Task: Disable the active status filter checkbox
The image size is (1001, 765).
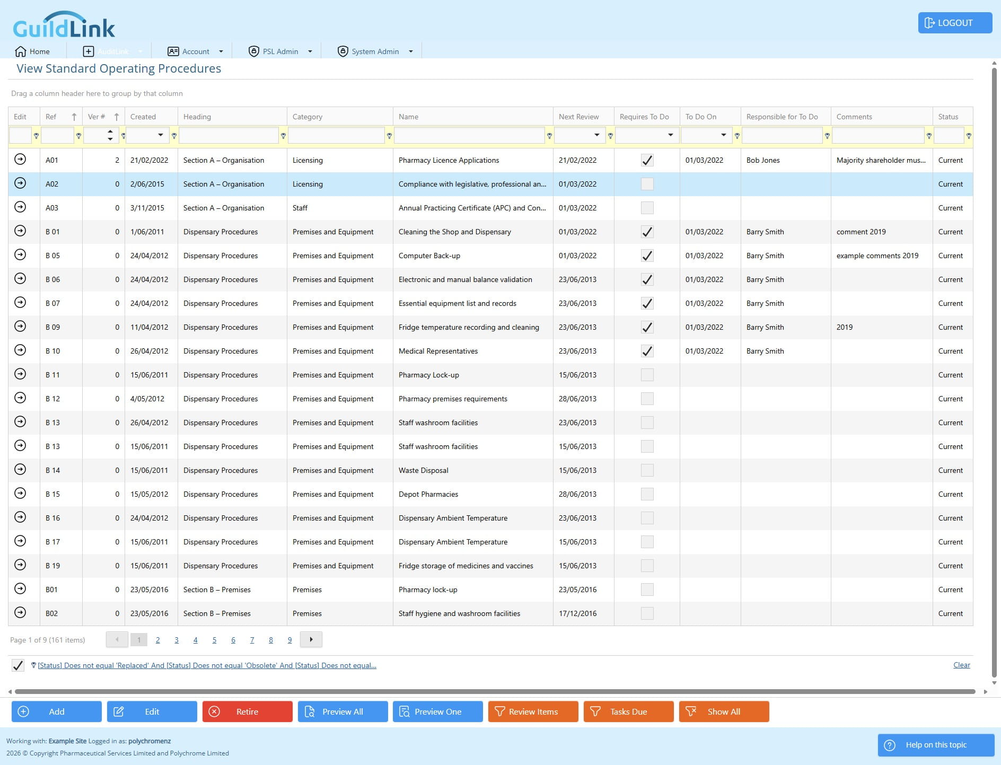Action: pyautogui.click(x=18, y=665)
